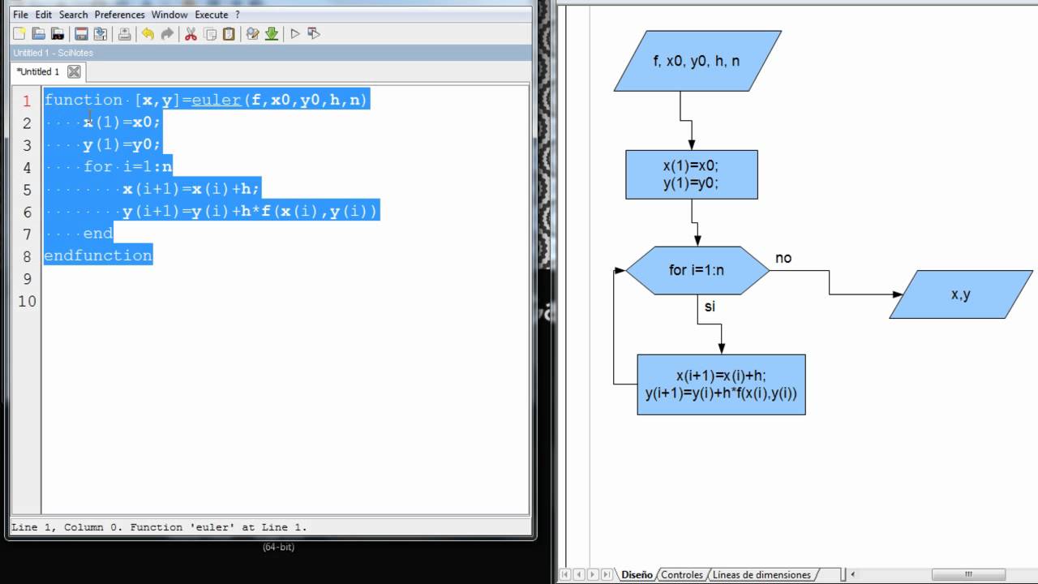Open the Edit menu
This screenshot has width=1038, height=584.
click(x=44, y=15)
